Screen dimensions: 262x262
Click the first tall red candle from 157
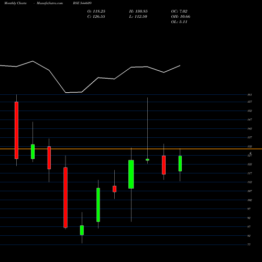[x=16, y=130]
